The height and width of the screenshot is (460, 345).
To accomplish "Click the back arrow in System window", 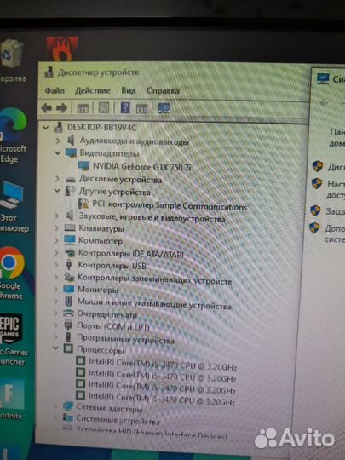I will [325, 103].
